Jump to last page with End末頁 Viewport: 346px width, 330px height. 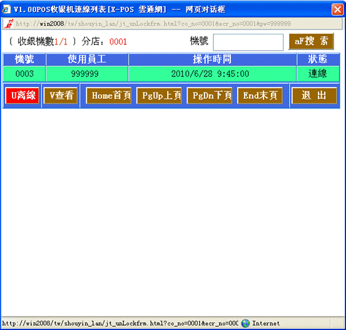pos(260,96)
